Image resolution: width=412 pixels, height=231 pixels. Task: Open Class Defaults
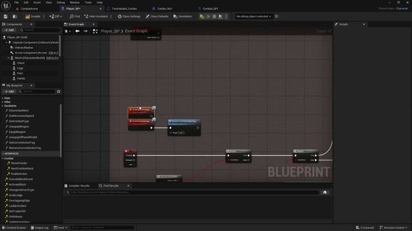pyautogui.click(x=157, y=16)
